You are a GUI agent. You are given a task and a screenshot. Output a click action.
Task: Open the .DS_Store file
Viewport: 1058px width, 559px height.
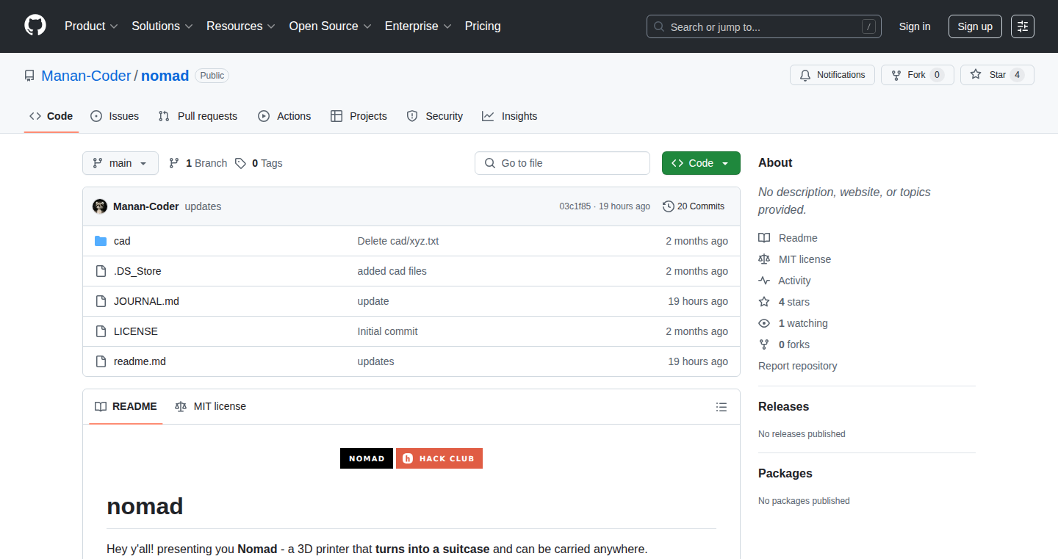pos(137,271)
